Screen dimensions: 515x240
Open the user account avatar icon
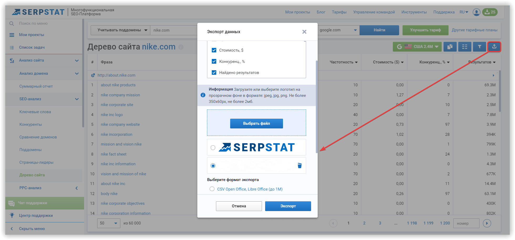coord(476,12)
